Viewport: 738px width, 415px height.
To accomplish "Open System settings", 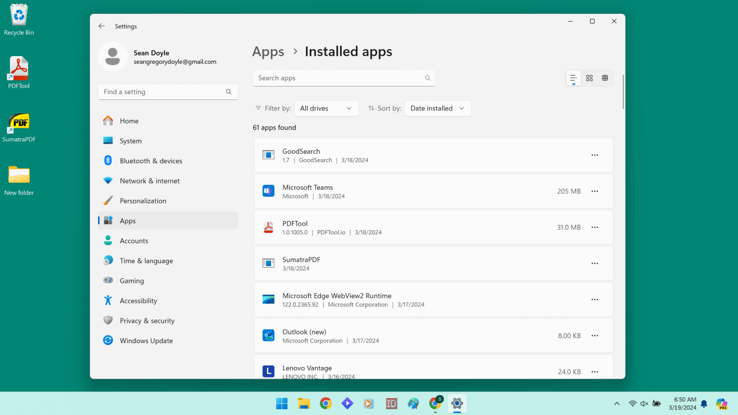I will click(x=168, y=141).
